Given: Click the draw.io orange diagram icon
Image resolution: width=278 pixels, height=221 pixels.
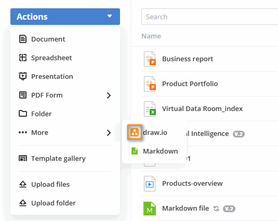Looking at the screenshot, I should 135,132.
